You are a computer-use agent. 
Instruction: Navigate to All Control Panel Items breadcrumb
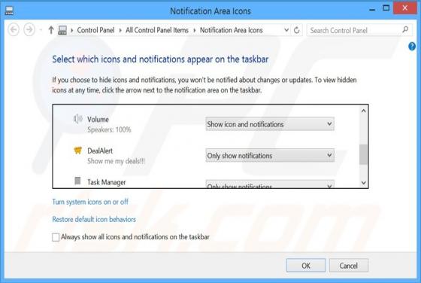[x=157, y=30]
